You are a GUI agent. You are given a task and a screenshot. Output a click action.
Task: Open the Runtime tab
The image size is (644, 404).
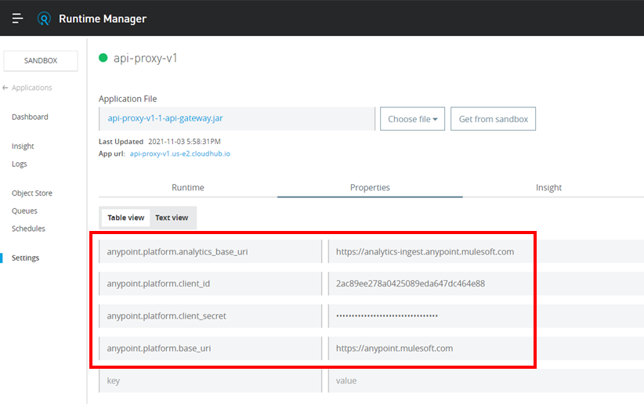point(188,188)
